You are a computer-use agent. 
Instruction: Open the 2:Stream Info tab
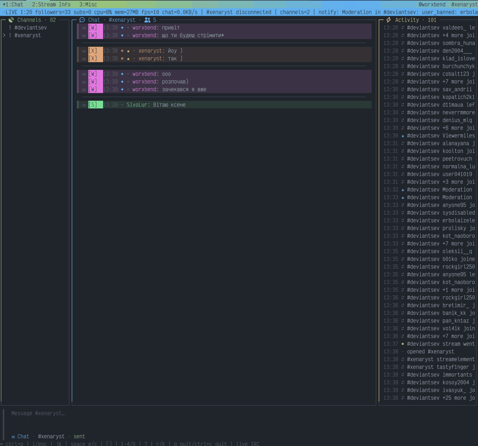[51, 4]
